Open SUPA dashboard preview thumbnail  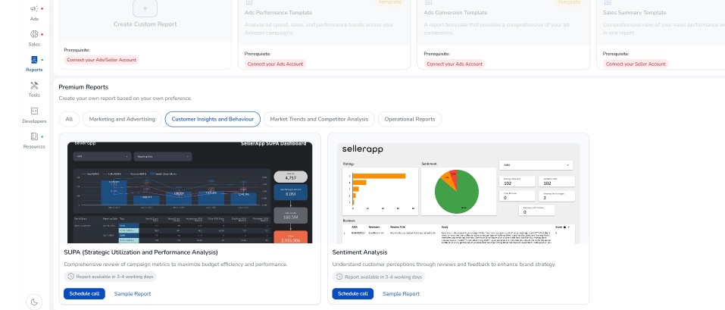[x=189, y=193]
